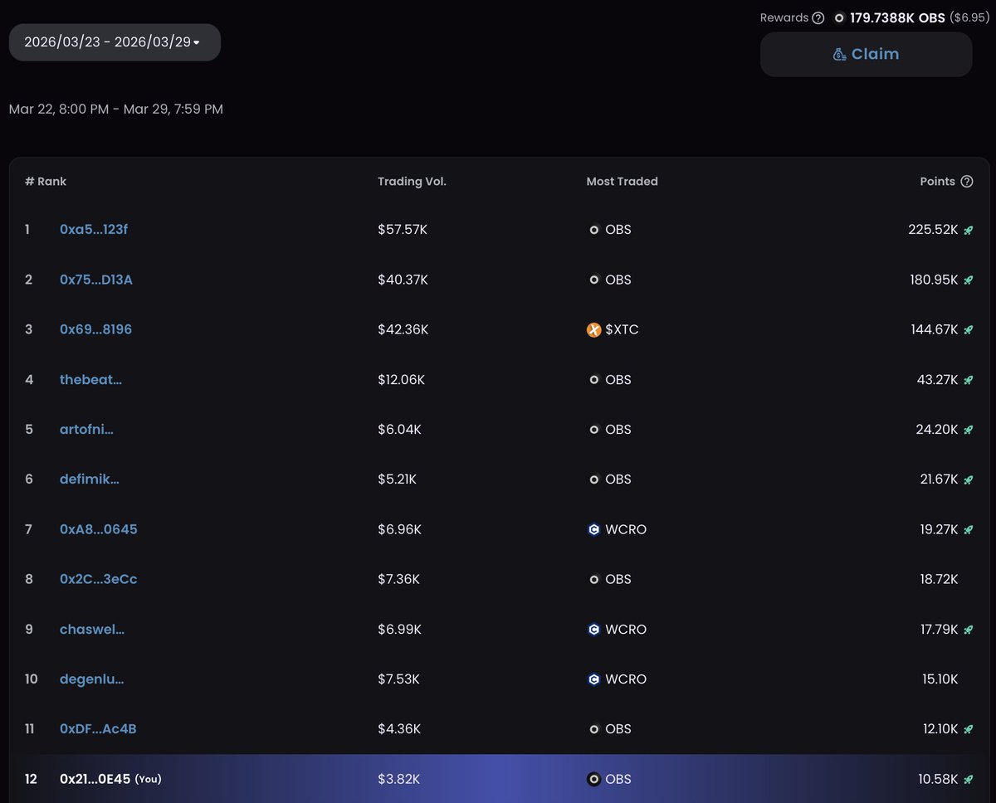Click the rocket icon next to 12.10K points
This screenshot has height=803, width=996.
pos(968,729)
